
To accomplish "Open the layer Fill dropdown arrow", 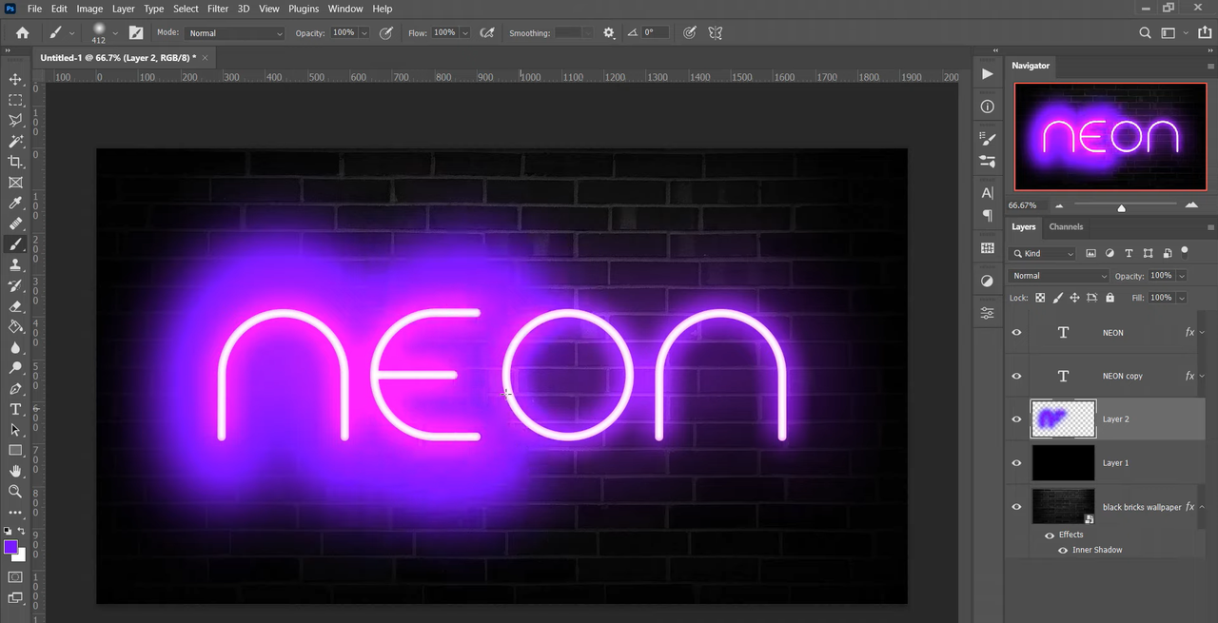I will point(1182,298).
